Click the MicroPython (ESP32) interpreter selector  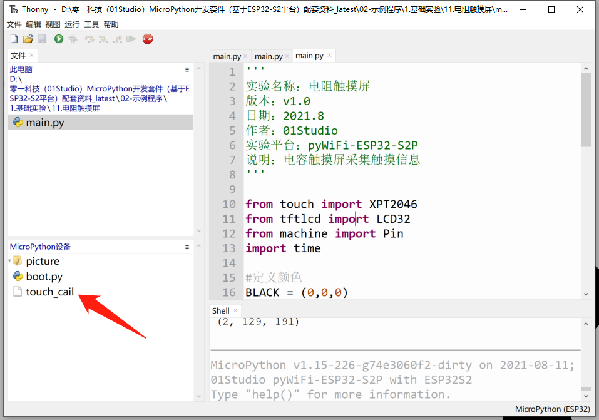coord(552,409)
